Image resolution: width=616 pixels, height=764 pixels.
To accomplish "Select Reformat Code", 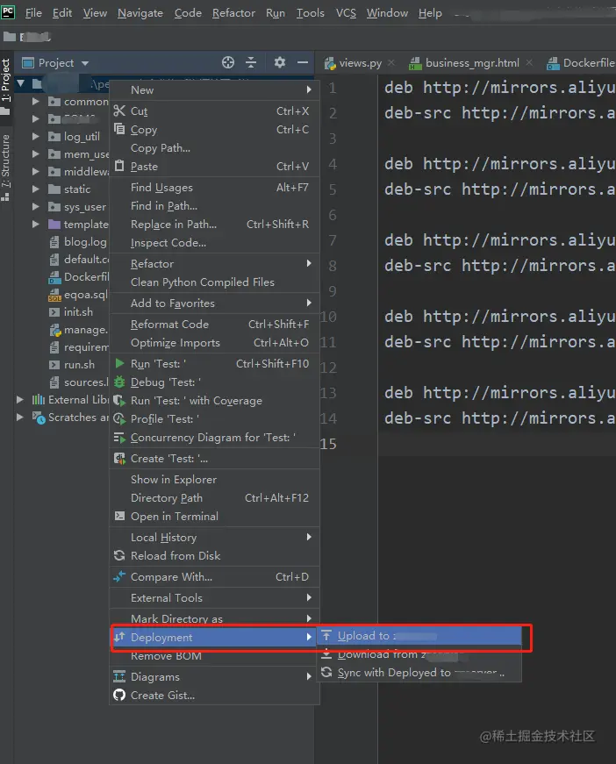I will pos(214,324).
